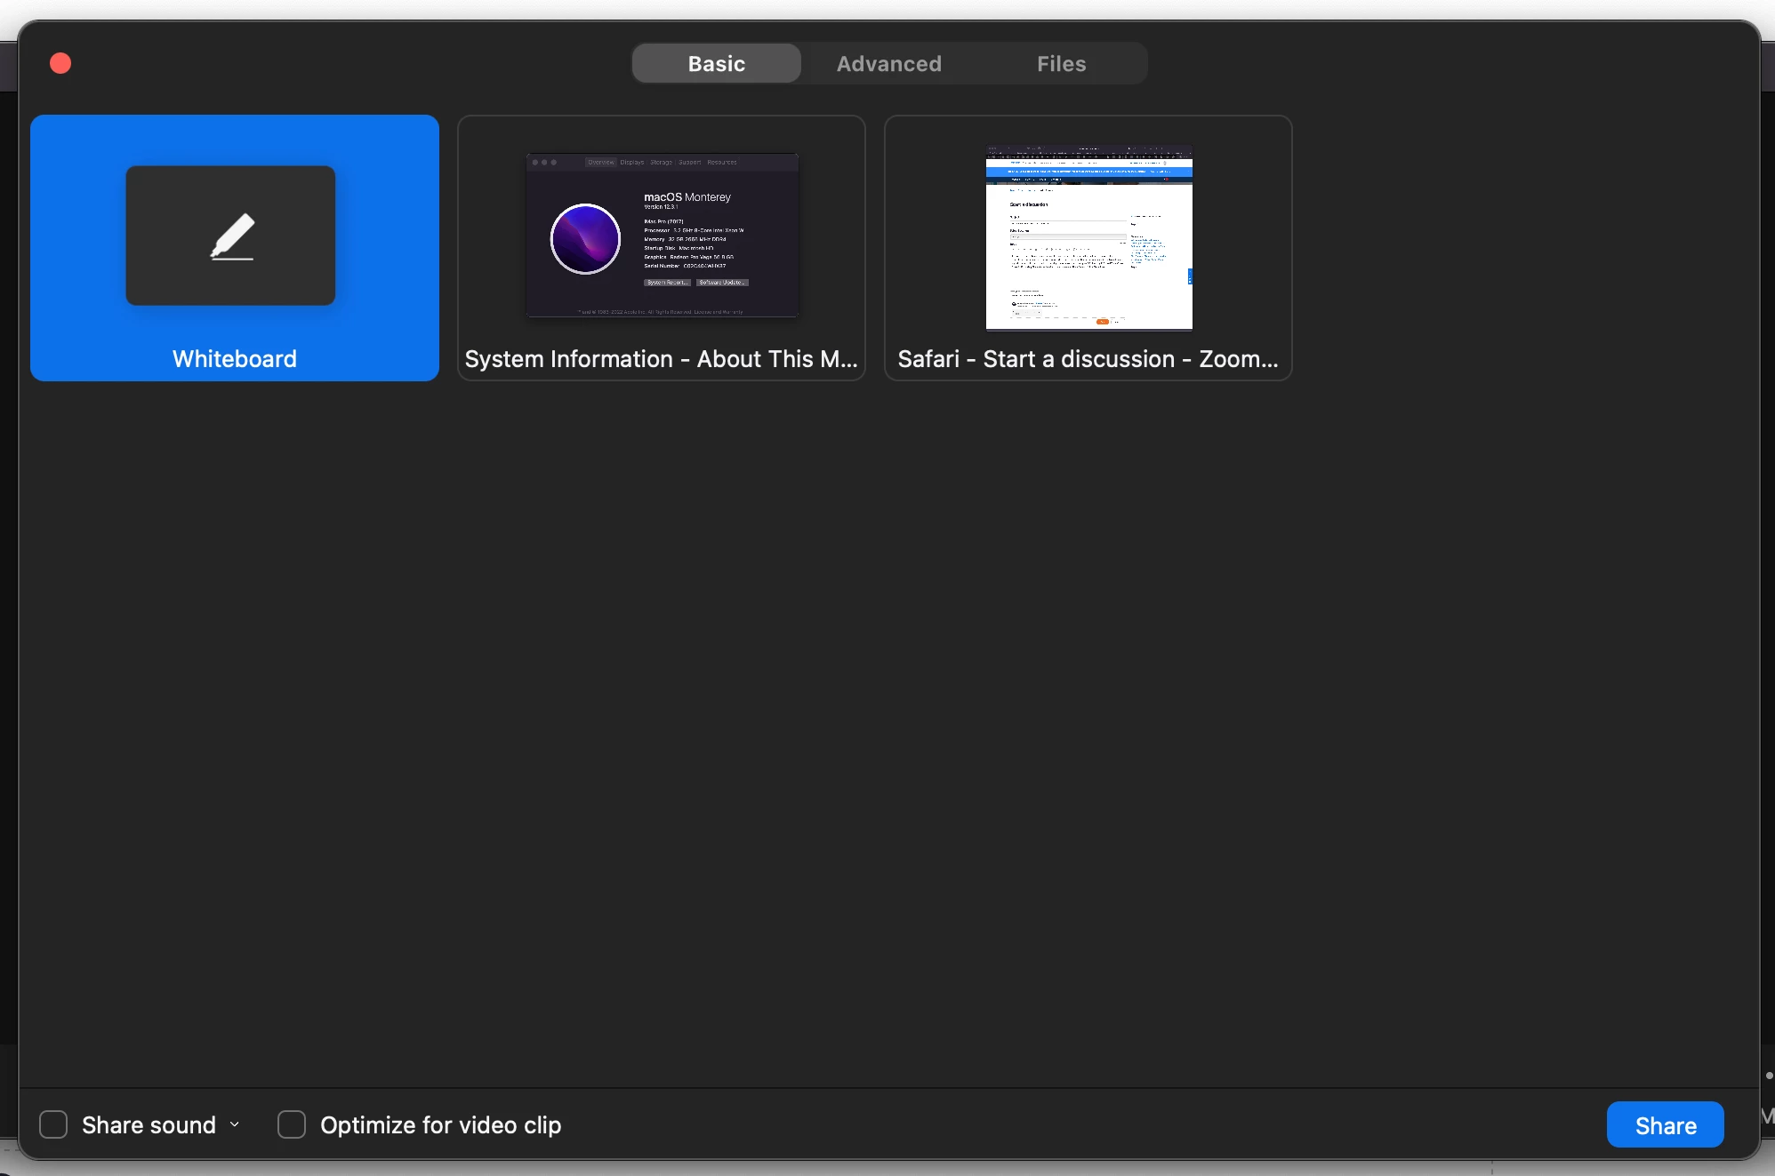
Task: Click the 'Safari - Start a discussion' title
Action: pos(1088,358)
